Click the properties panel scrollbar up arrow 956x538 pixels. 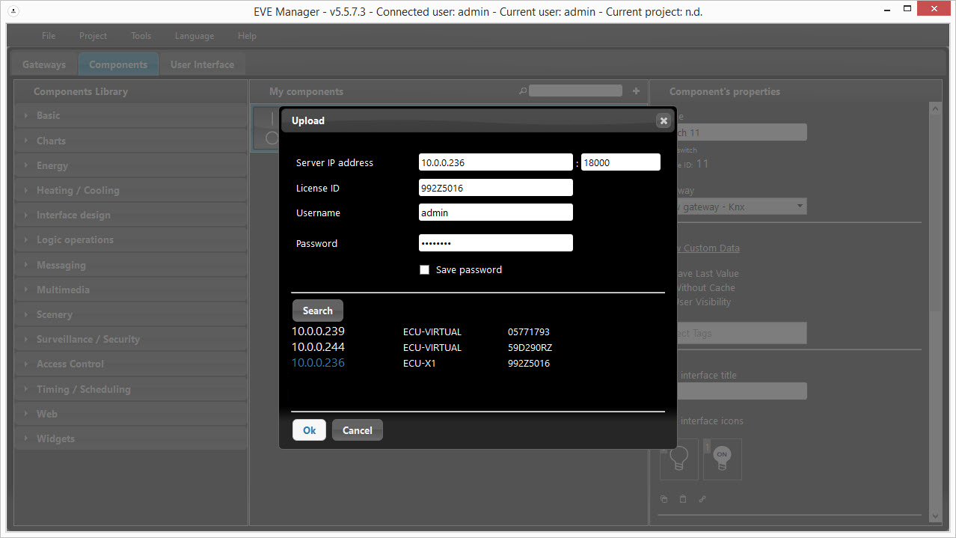[934, 108]
